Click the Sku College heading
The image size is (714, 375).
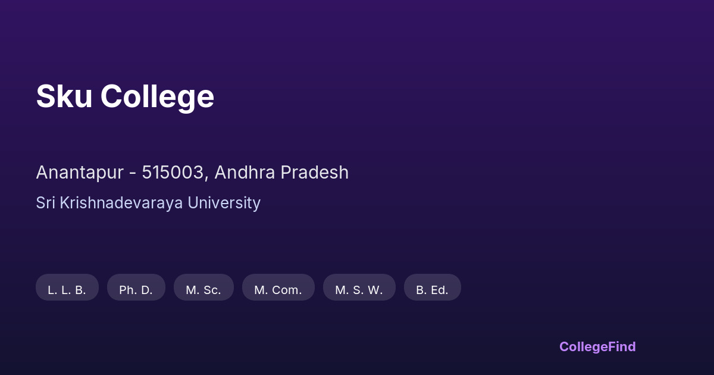(125, 96)
